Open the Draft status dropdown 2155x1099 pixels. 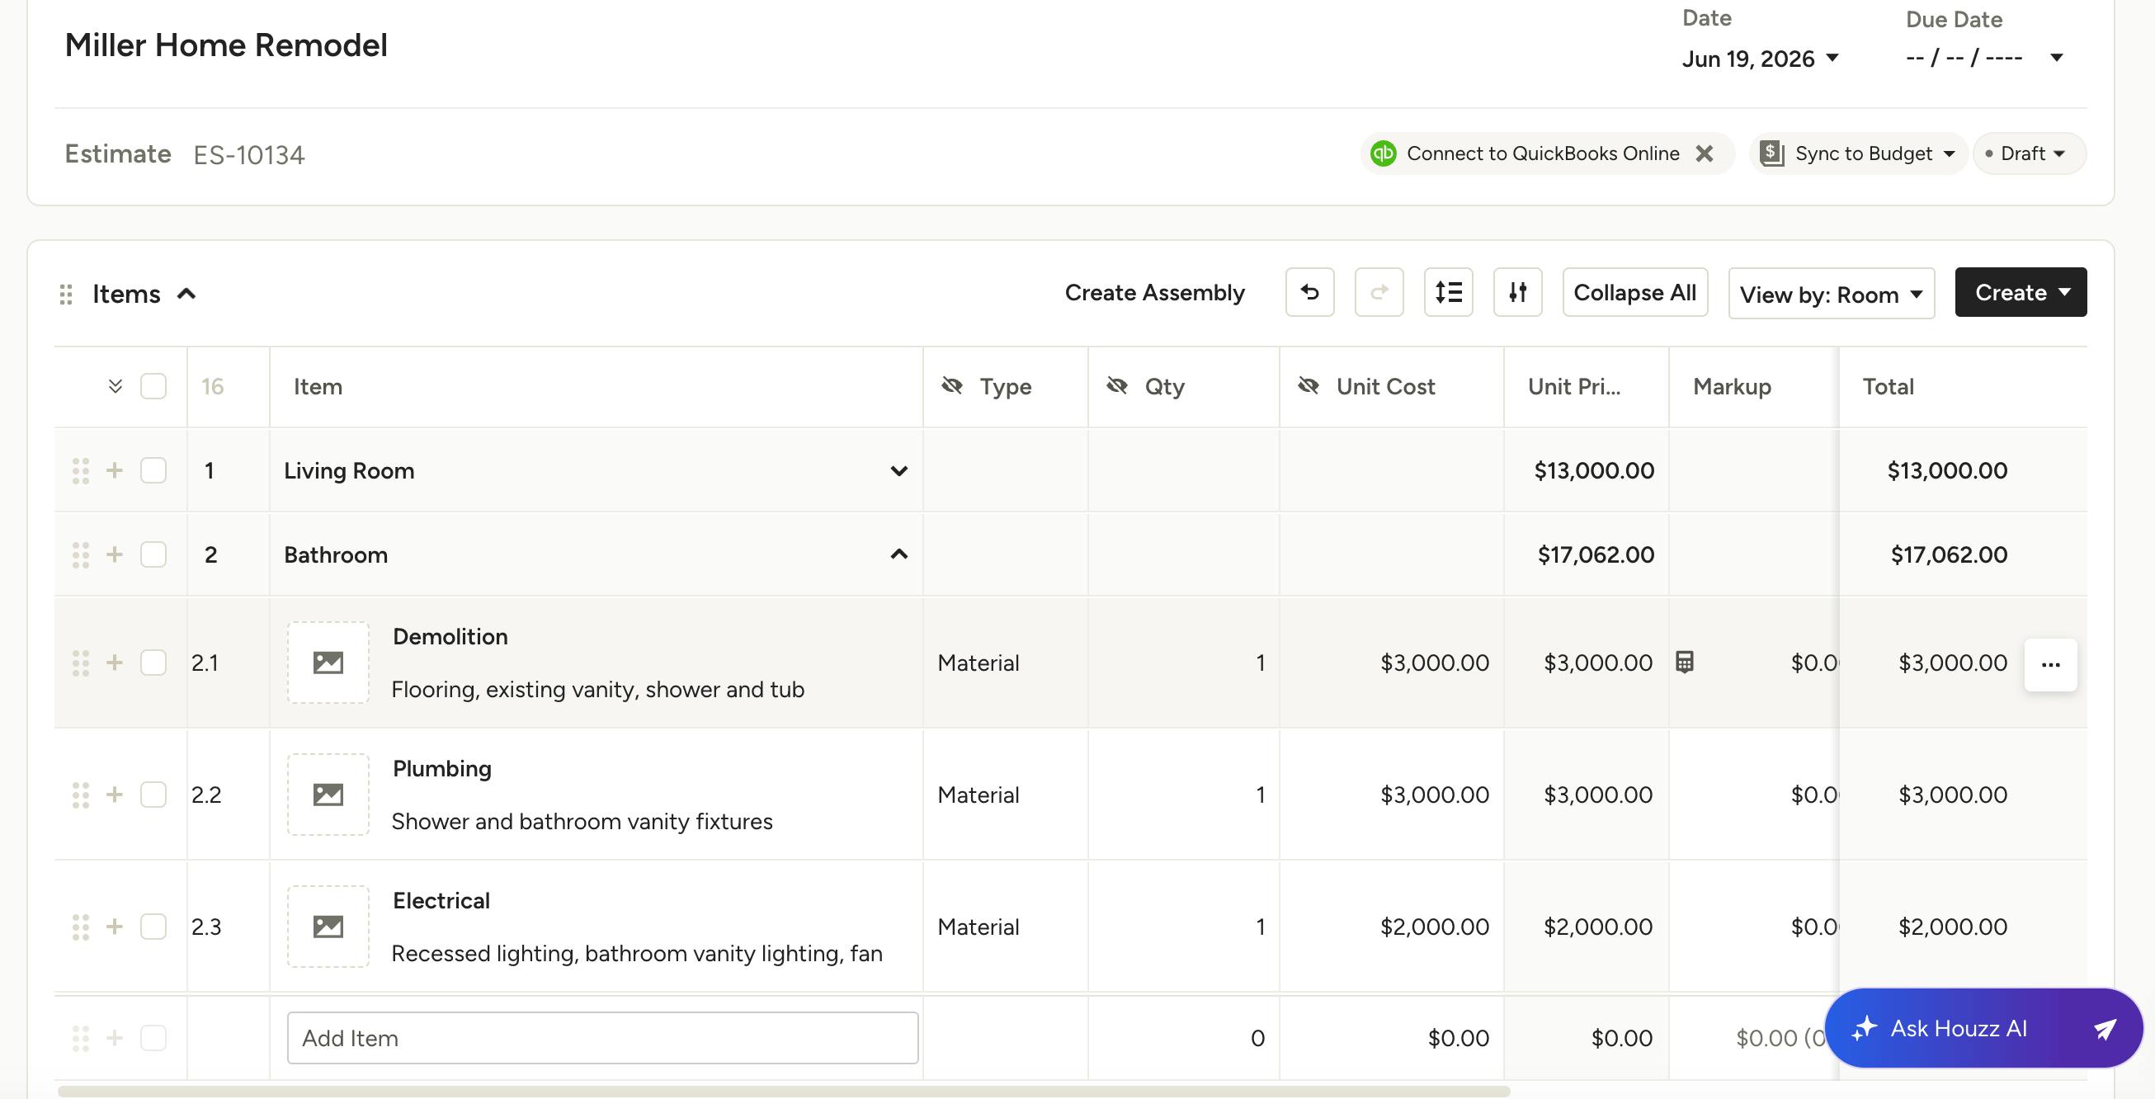2029,153
